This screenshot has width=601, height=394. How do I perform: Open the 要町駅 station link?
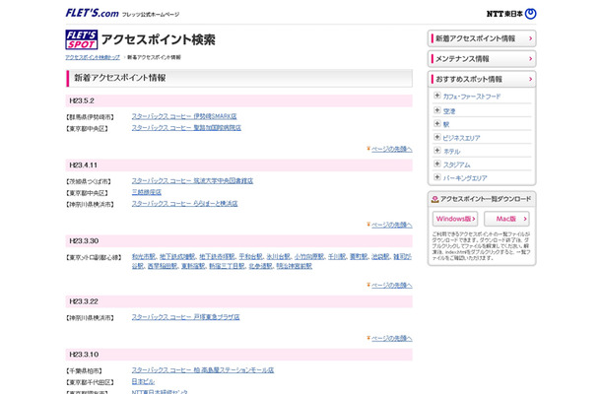point(359,256)
